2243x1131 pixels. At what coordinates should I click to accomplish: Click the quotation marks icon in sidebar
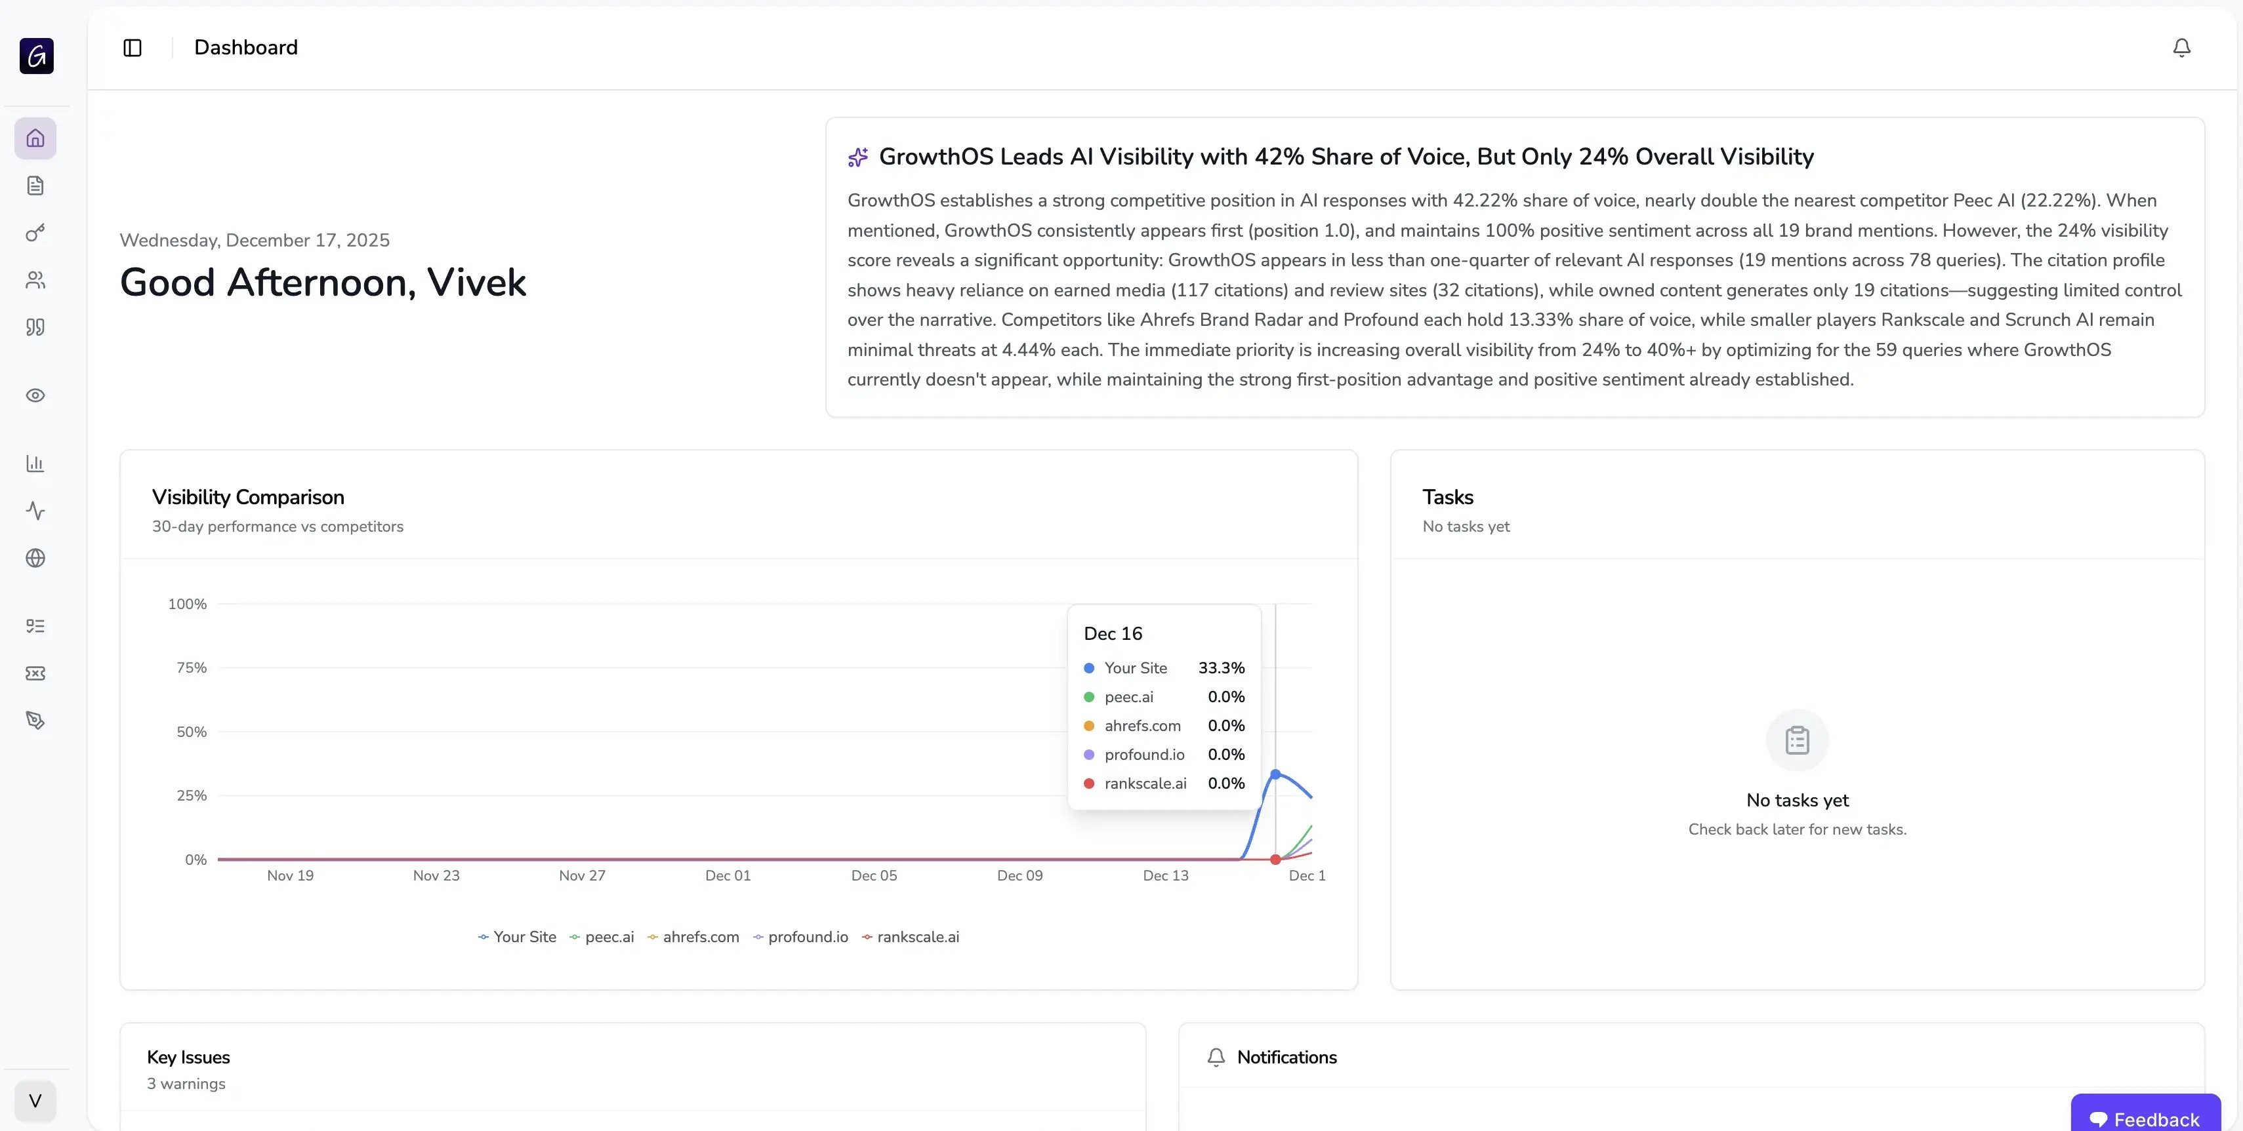(35, 327)
